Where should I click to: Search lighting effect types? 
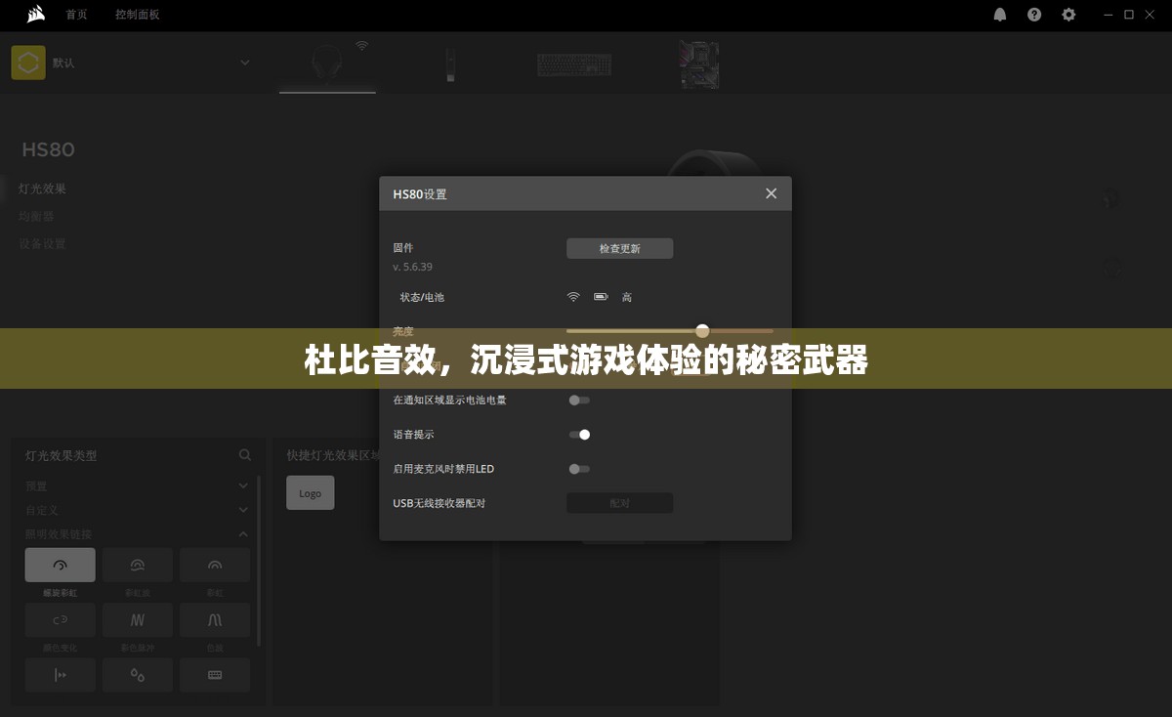(x=245, y=455)
